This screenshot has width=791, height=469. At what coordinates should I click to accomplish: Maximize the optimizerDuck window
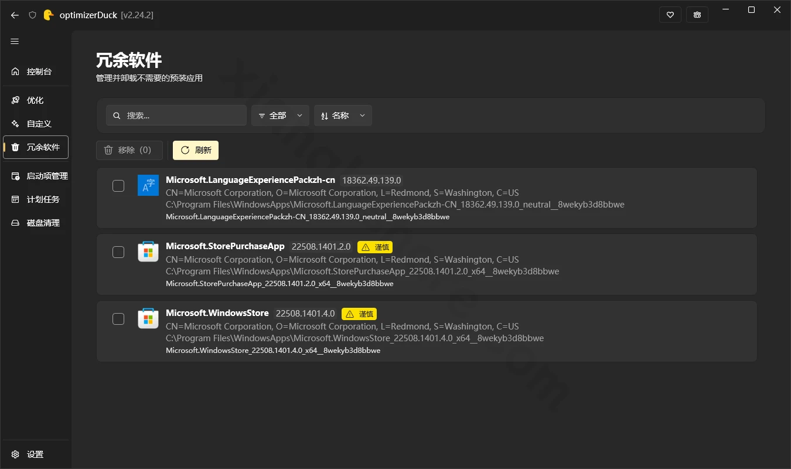tap(751, 10)
